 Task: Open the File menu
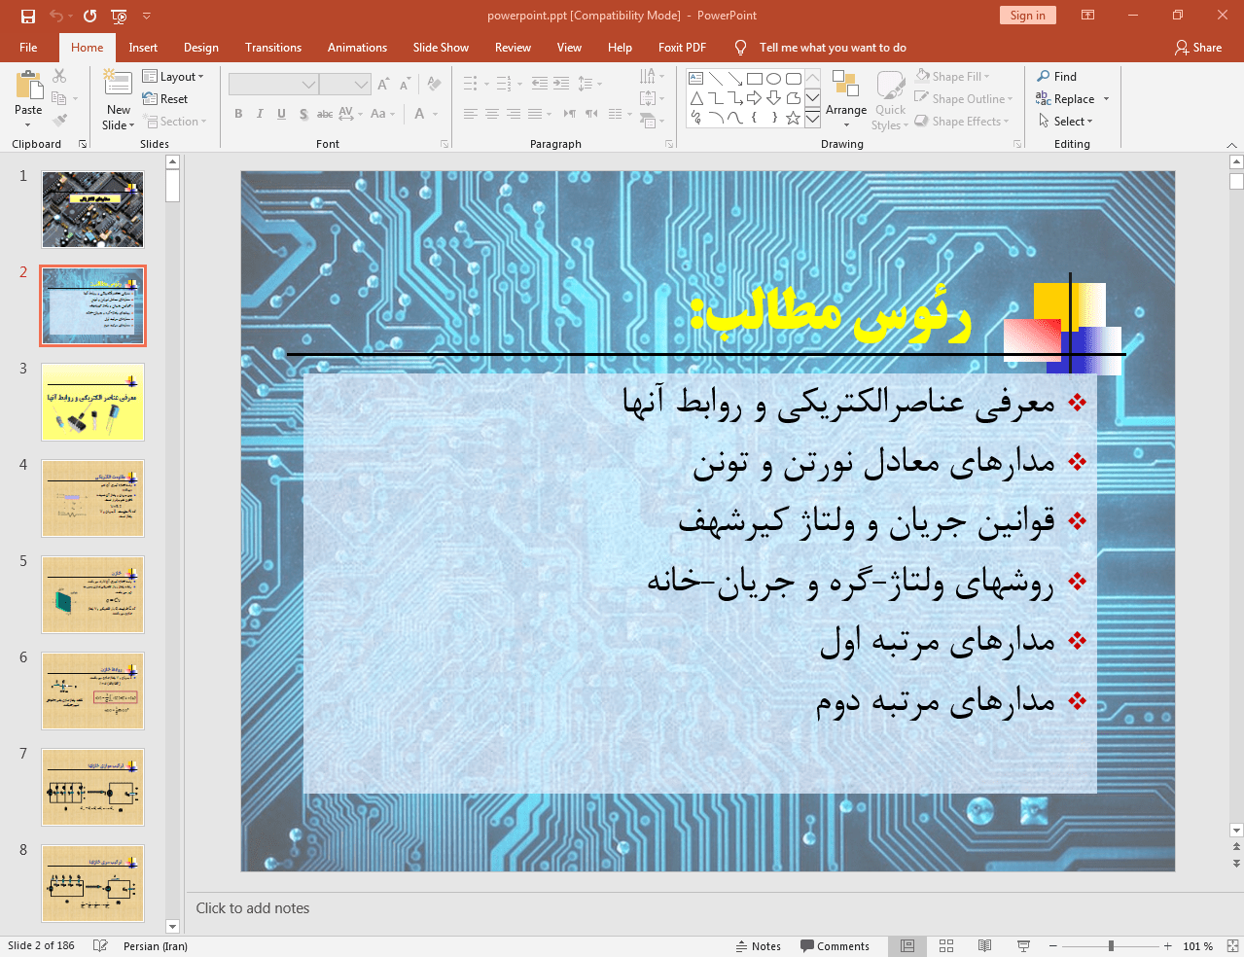click(x=28, y=48)
